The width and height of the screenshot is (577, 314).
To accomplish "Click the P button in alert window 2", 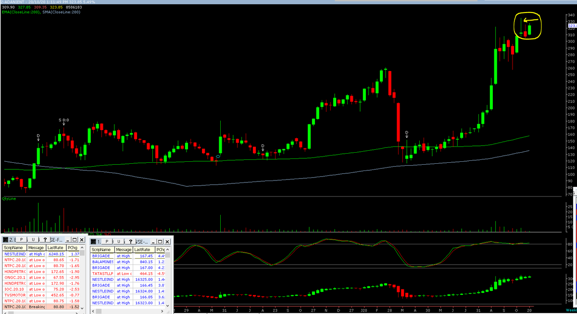I will (x=21, y=240).
